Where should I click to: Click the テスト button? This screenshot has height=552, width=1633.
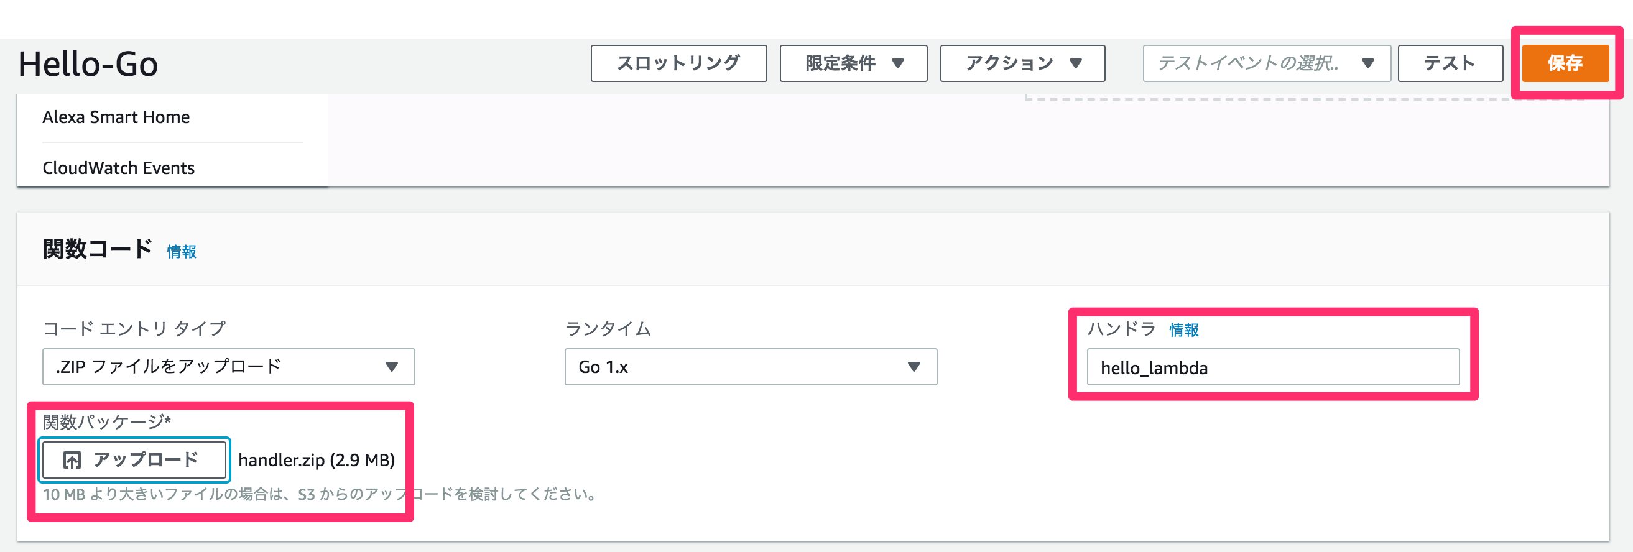[x=1450, y=63]
